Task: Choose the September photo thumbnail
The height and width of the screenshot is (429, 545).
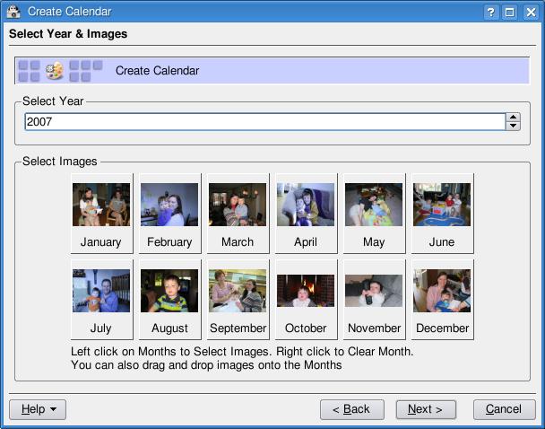Action: [x=238, y=292]
